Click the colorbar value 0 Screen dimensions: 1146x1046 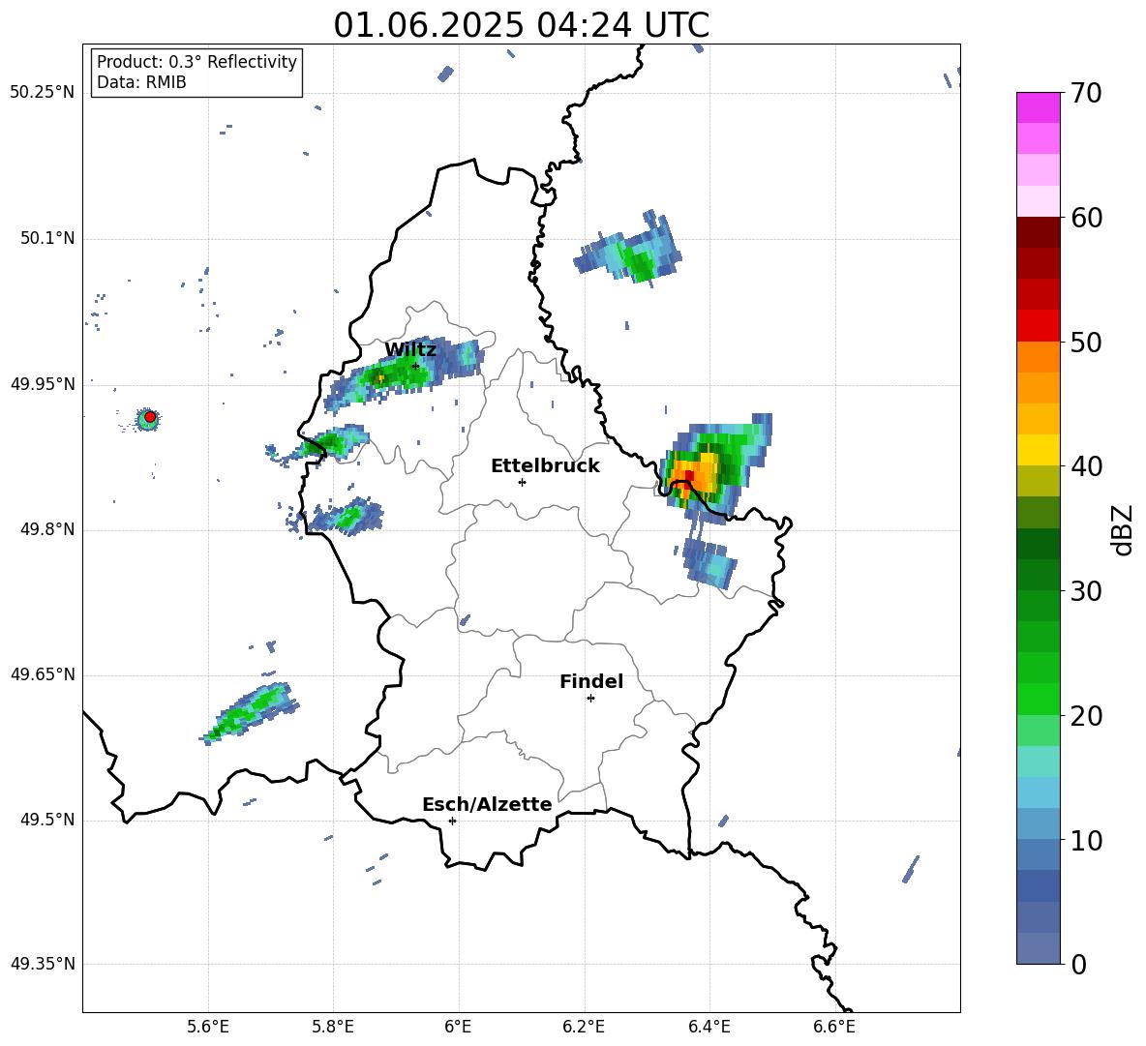pyautogui.click(x=1078, y=965)
